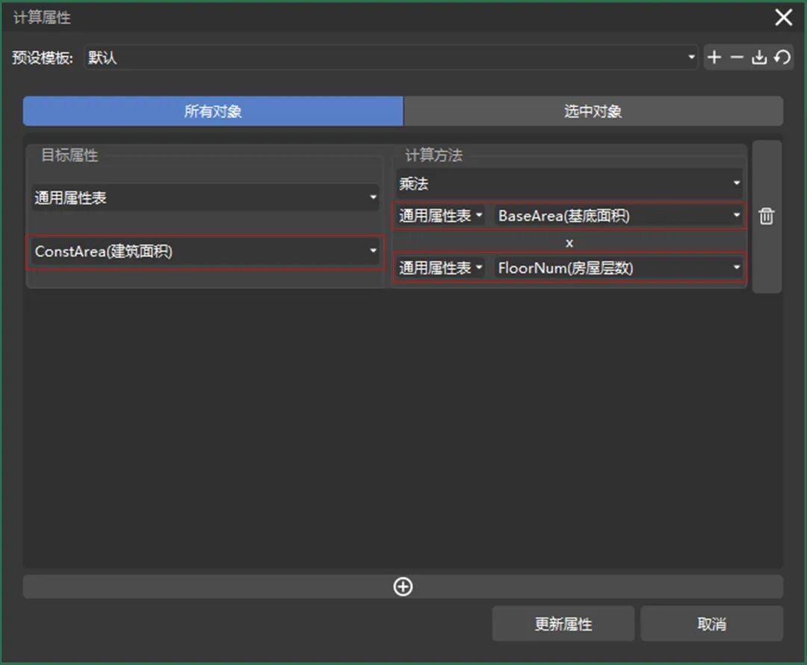Image resolution: width=807 pixels, height=665 pixels.
Task: Click the 取消 button
Action: (x=711, y=624)
